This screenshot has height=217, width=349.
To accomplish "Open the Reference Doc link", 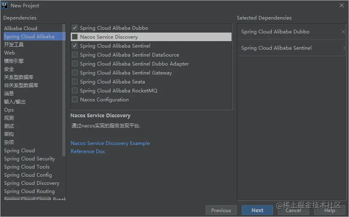I will [88, 151].
